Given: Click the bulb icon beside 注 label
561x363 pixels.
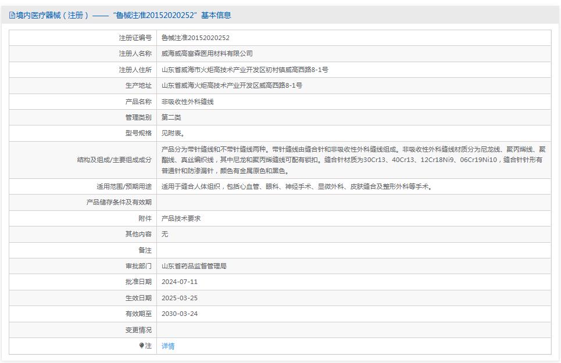Looking at the screenshot, I should click(141, 346).
